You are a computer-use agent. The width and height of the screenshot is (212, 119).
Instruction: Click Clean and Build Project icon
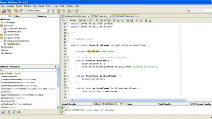(x=59, y=11)
